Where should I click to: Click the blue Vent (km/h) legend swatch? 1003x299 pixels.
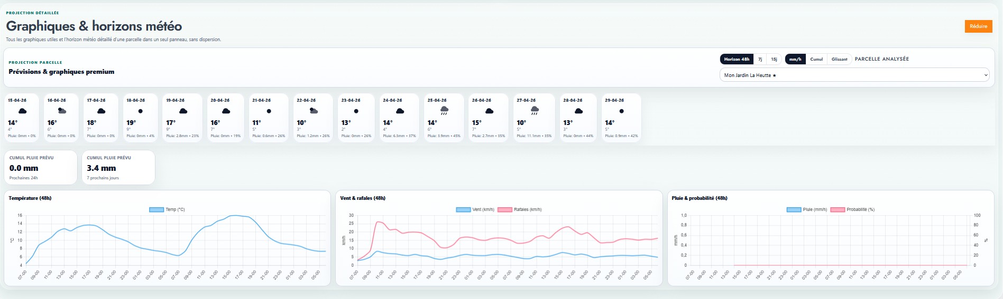463,210
